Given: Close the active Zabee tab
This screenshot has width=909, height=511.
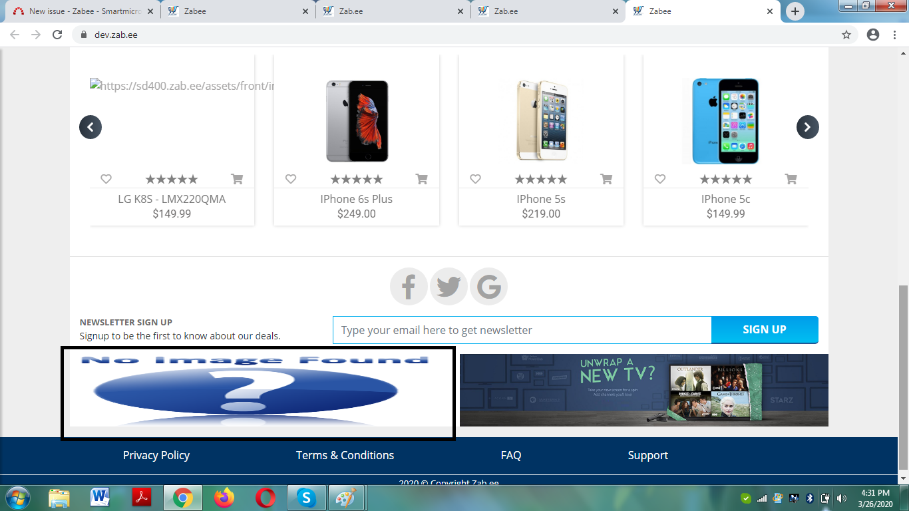Looking at the screenshot, I should [770, 11].
